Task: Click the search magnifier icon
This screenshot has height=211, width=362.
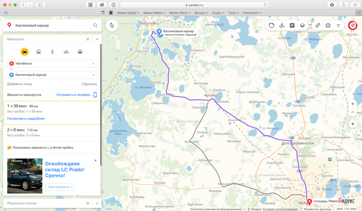Action: click(x=95, y=25)
